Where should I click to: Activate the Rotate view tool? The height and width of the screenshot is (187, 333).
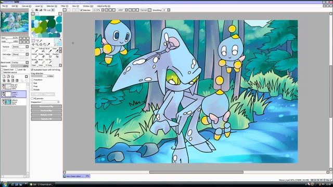41,45
